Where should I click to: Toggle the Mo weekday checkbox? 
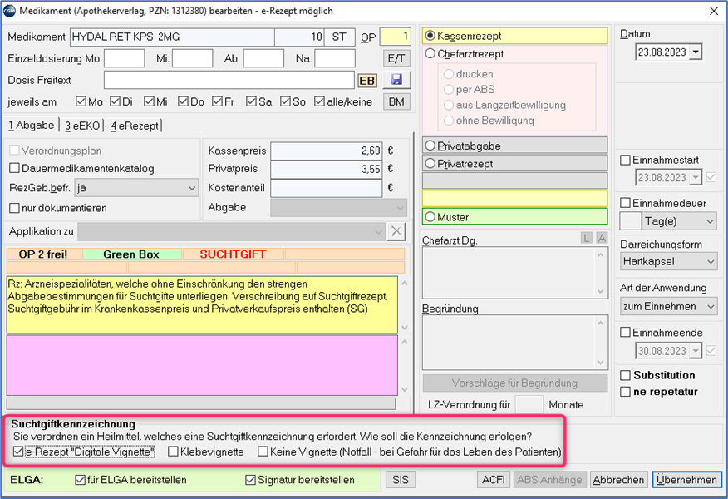coord(81,101)
